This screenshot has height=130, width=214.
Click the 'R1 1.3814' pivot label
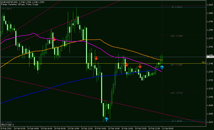tap(177, 7)
